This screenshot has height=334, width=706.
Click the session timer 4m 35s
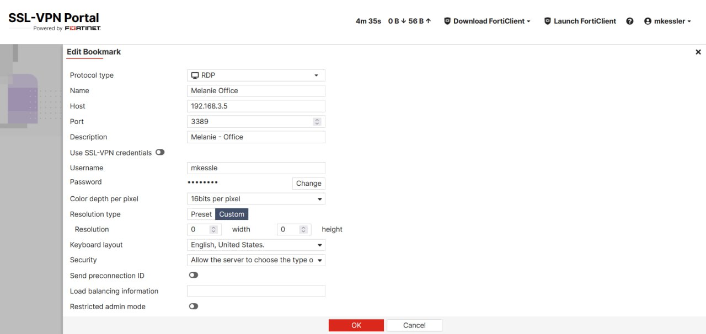368,21
